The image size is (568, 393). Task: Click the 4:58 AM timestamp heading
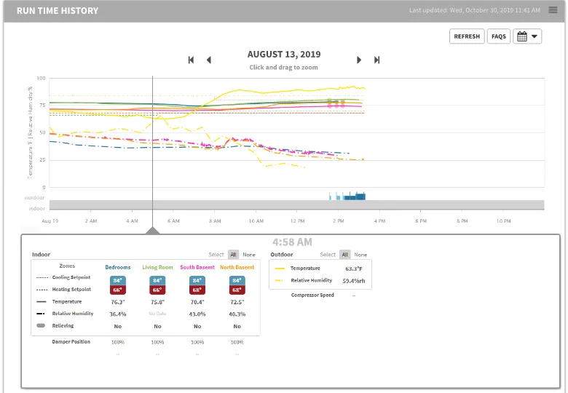[x=292, y=242]
